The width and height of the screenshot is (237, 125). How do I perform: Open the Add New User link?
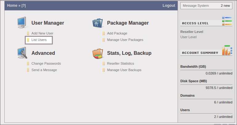coord(42,33)
